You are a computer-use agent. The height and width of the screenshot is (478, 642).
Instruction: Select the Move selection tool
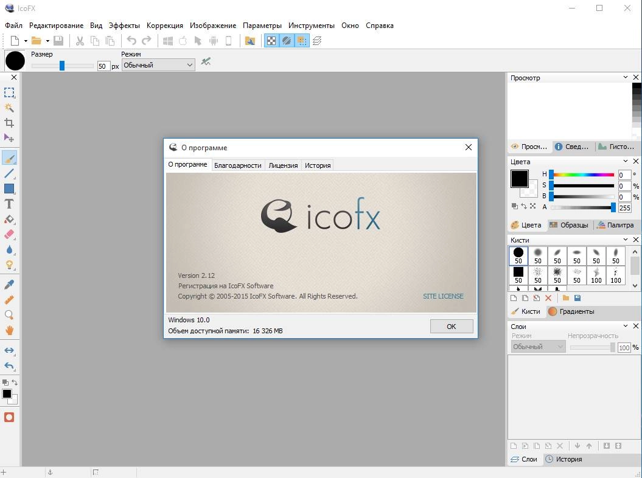point(9,138)
